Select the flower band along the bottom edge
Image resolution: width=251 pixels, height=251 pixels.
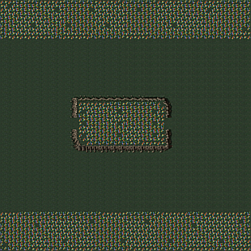coord(125,231)
